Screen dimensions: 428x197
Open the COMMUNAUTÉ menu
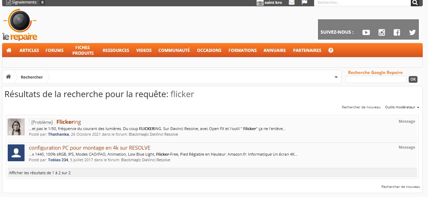pos(174,50)
